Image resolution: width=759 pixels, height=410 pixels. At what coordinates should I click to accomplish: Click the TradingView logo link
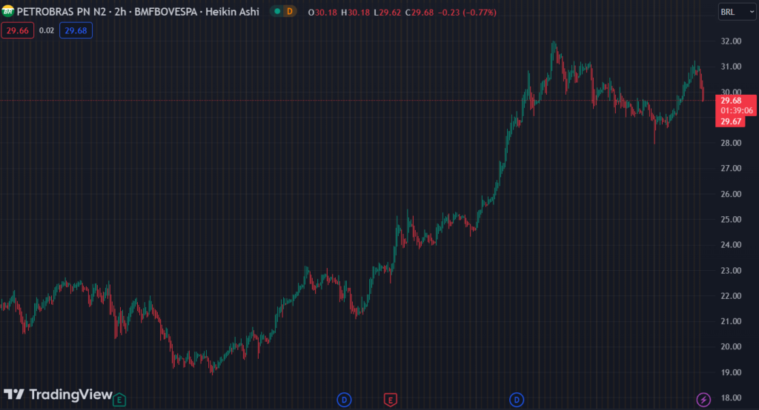tap(58, 394)
